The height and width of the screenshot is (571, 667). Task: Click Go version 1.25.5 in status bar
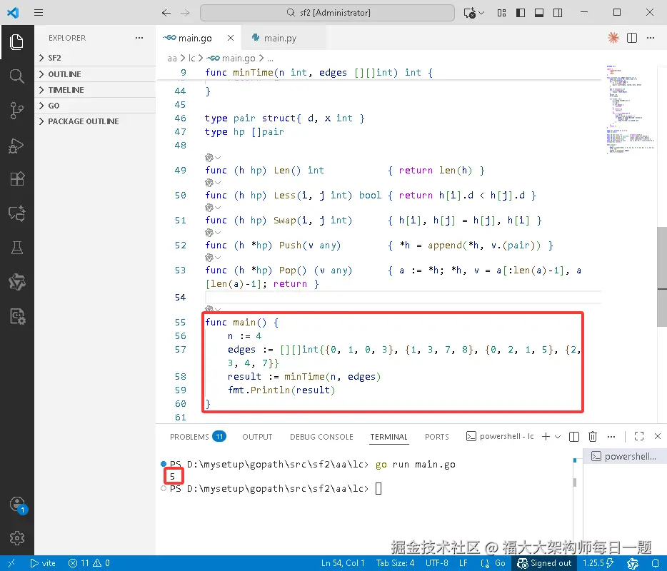(598, 563)
